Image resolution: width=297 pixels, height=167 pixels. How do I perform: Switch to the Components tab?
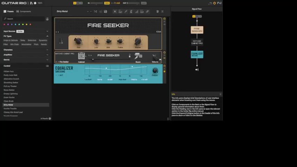pyautogui.click(x=24, y=11)
